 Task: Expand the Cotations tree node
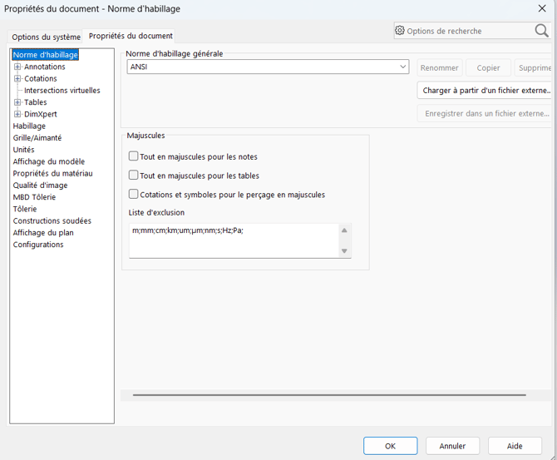[x=17, y=78]
